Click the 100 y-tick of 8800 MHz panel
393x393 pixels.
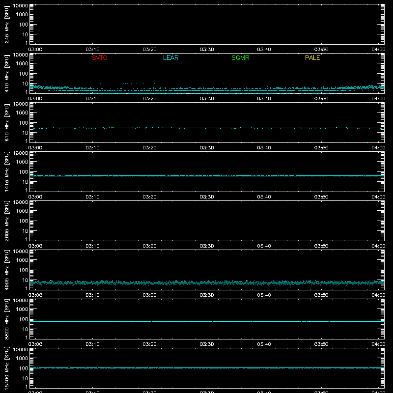(24, 319)
